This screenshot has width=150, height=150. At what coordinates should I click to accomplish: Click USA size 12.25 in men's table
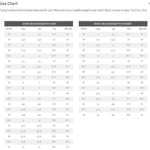pyautogui.click(x=23, y=136)
